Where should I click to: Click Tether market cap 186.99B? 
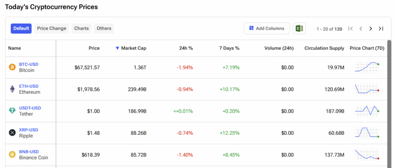click(x=137, y=111)
